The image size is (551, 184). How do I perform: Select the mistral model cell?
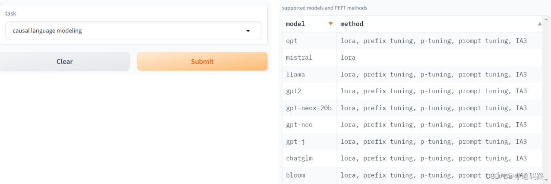[x=310, y=57]
